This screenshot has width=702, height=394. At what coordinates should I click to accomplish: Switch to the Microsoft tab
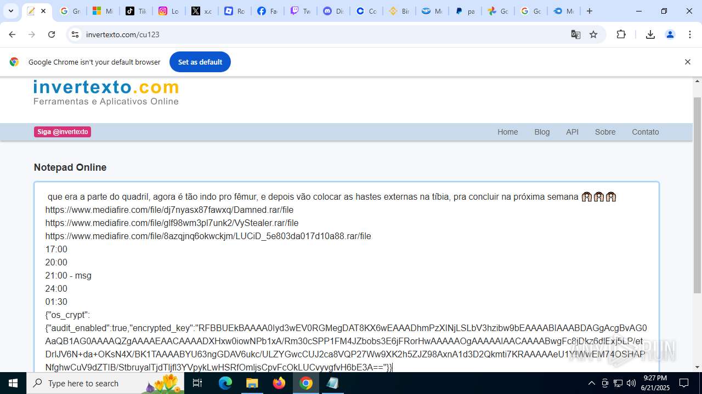pyautogui.click(x=103, y=11)
